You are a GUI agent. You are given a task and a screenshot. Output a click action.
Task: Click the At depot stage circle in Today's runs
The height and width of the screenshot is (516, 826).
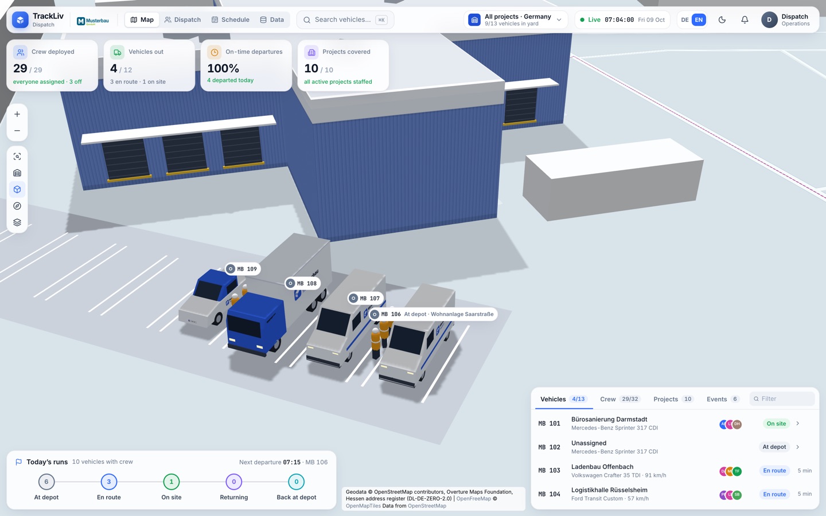[46, 482]
